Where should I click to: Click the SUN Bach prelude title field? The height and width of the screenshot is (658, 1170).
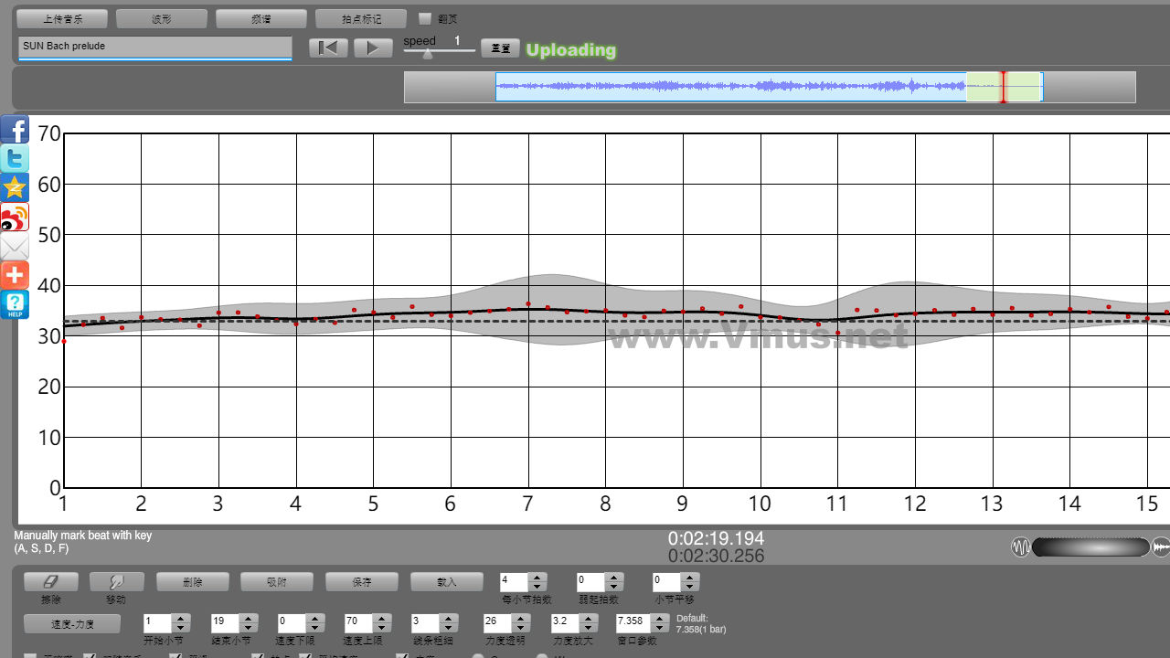[x=154, y=47]
